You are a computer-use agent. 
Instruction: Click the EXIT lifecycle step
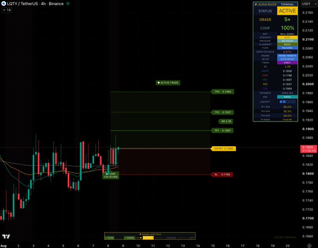click(191, 238)
